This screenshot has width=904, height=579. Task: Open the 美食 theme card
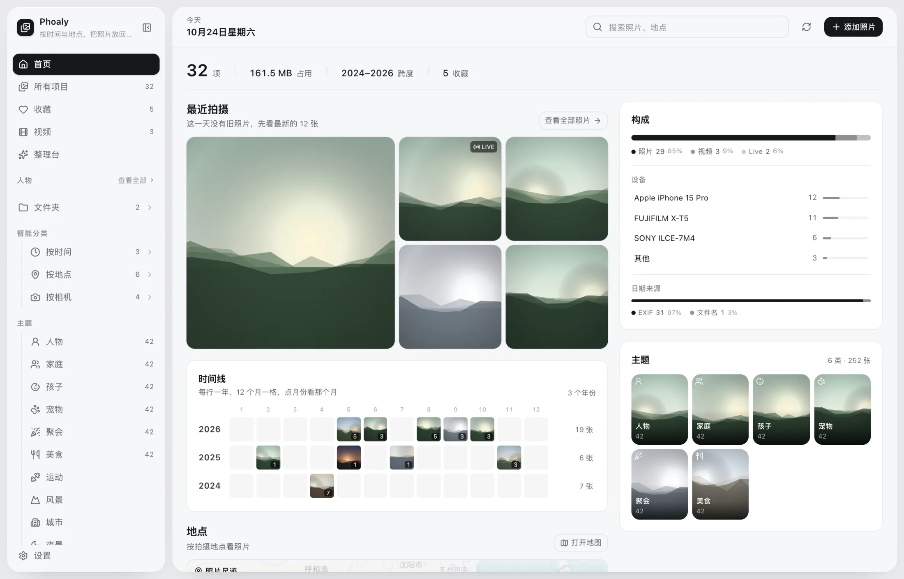coord(720,484)
